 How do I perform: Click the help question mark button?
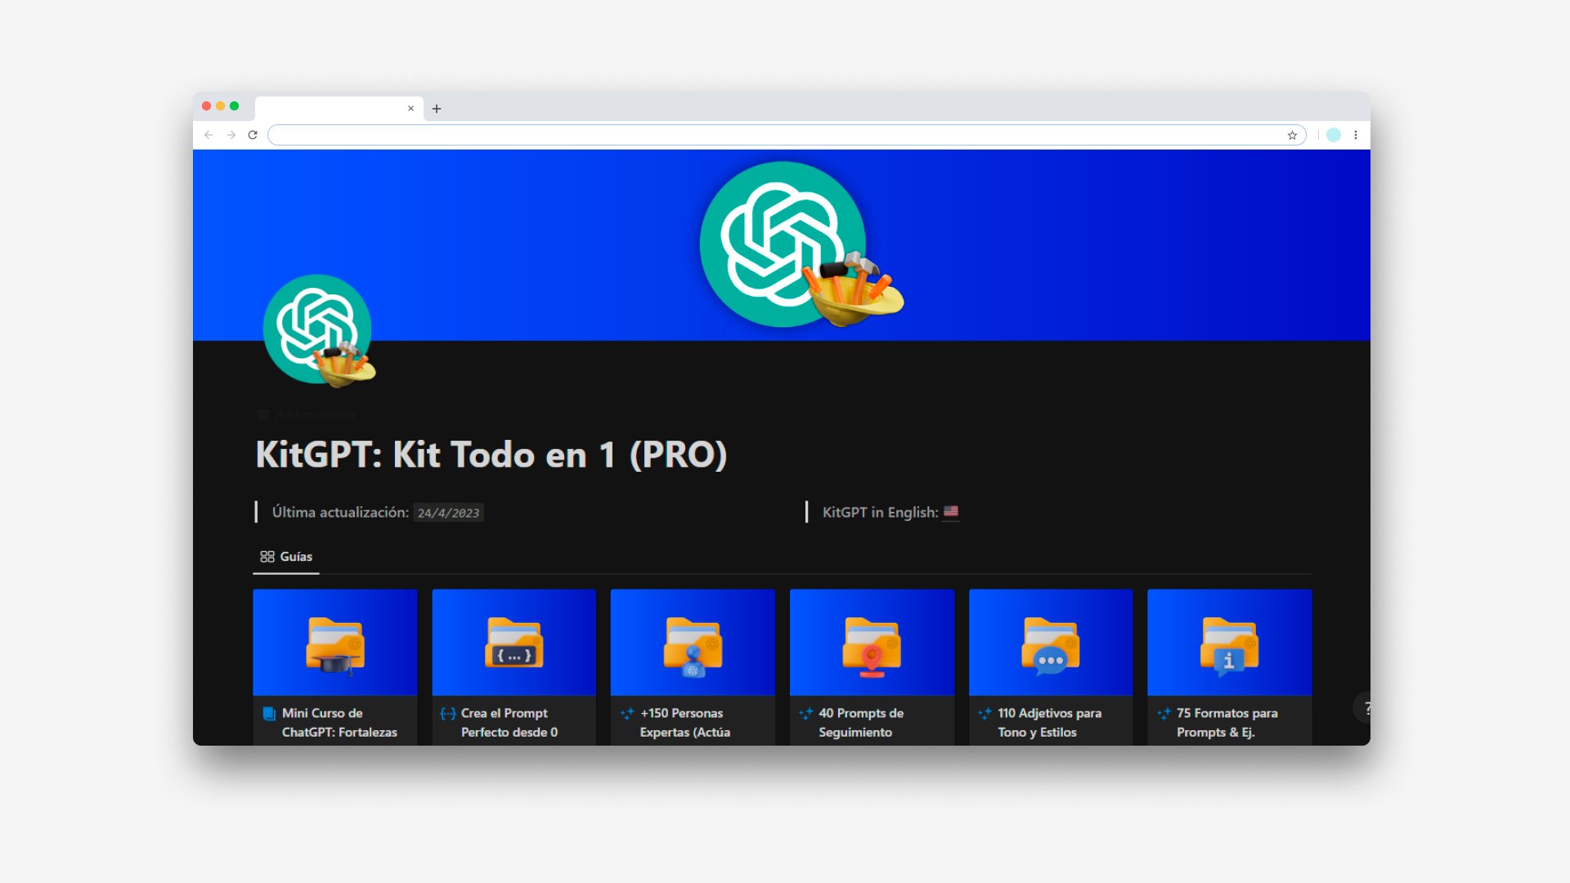pos(1365,708)
